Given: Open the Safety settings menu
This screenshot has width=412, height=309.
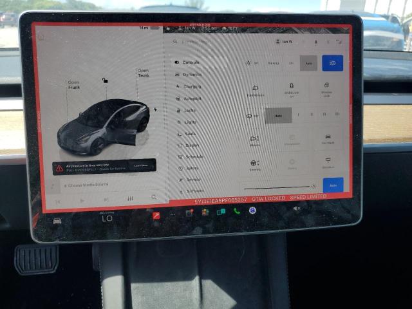Looking at the screenshot, I should [189, 168].
